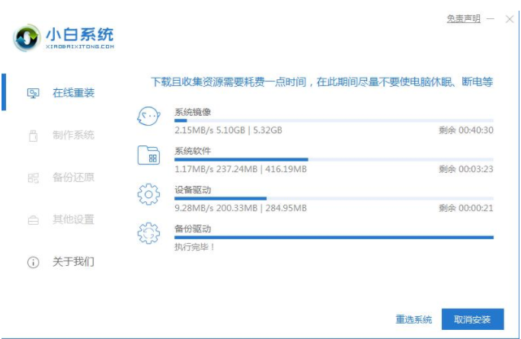The width and height of the screenshot is (521, 339).
Task: Click the 系统镜像 chat-face icon
Action: 148,117
